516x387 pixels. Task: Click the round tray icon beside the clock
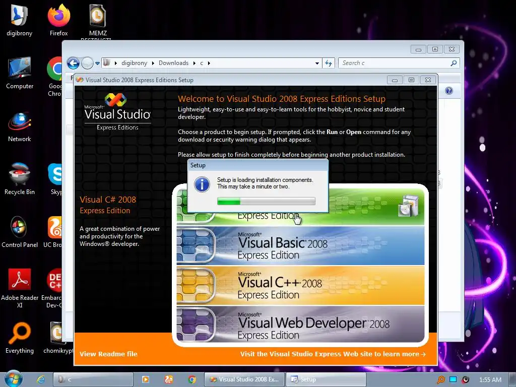(465, 380)
